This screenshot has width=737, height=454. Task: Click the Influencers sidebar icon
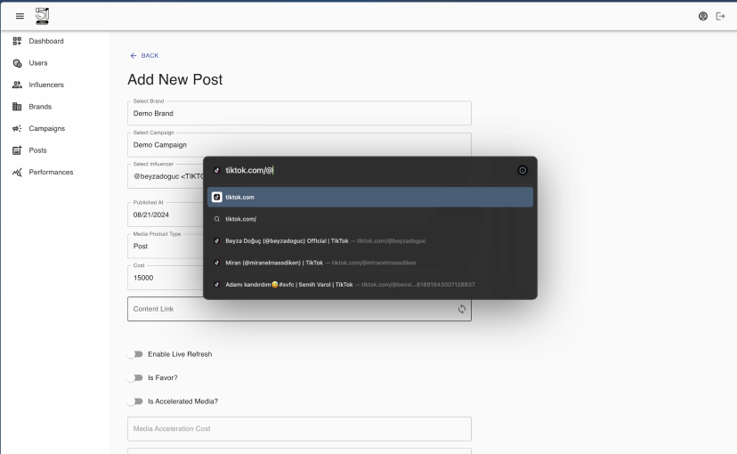tap(17, 85)
